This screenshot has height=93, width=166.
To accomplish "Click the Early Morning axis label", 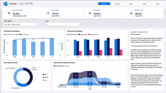I will pos(62,87).
